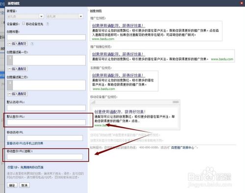Click www.baidu.com in the 推广位预览 preview
The height and width of the screenshot is (193, 245).
point(103,39)
